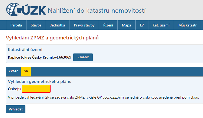Open the Stavba menu item

click(36, 25)
